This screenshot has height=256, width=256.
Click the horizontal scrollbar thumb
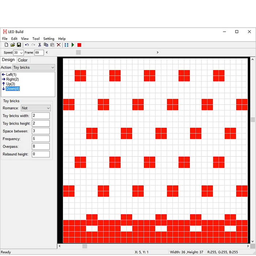pyautogui.click(x=84, y=246)
